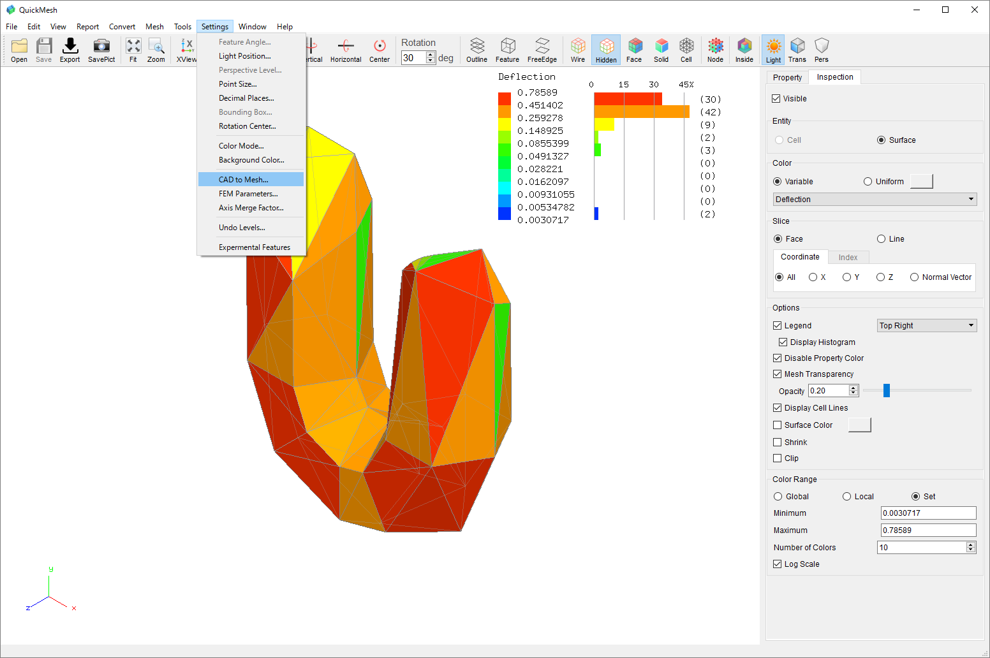Enable the Clip checkbox

point(777,458)
